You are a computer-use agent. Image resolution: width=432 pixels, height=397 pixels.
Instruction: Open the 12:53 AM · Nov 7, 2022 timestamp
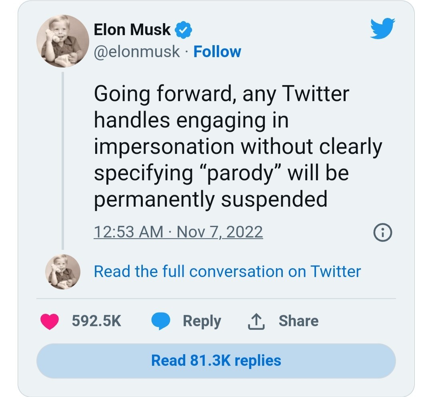pos(178,232)
